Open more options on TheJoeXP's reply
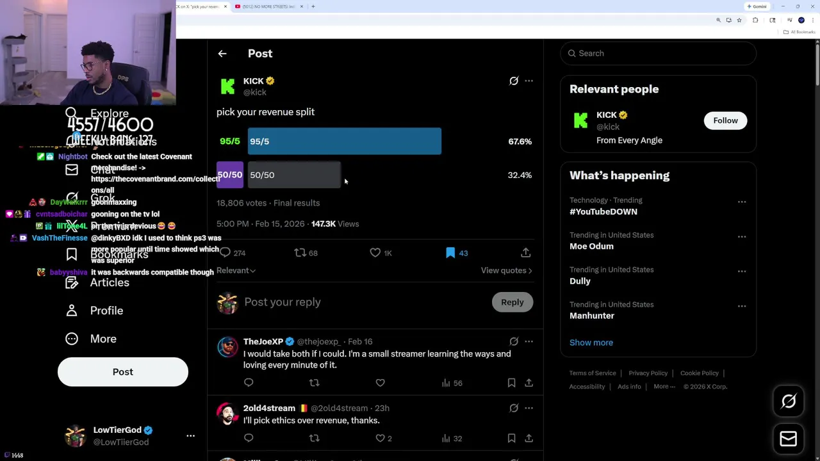This screenshot has width=820, height=461. [x=529, y=341]
